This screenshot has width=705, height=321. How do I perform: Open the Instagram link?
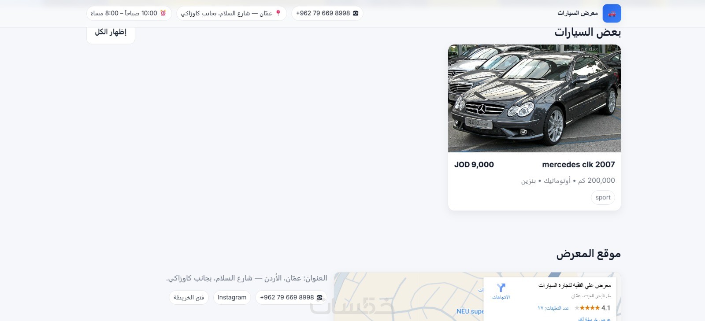point(232,297)
